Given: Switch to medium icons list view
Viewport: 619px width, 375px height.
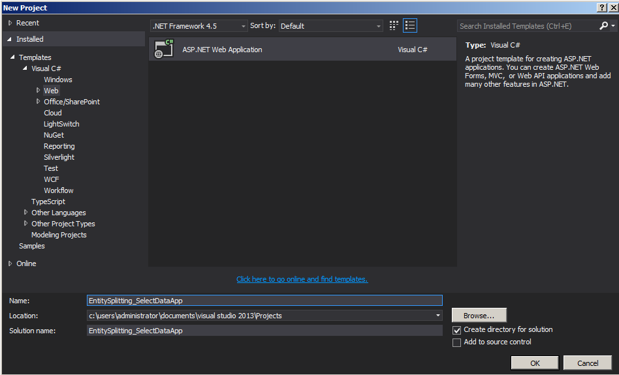Looking at the screenshot, I should (410, 25).
